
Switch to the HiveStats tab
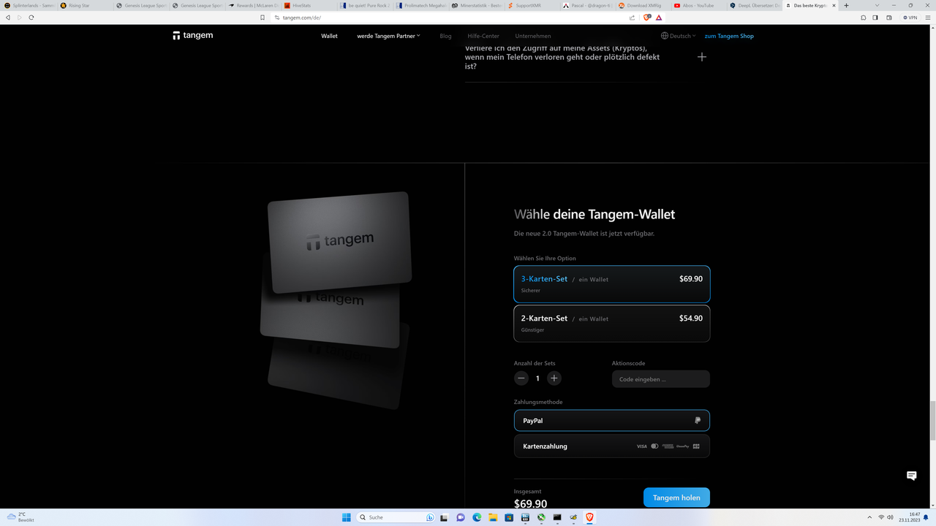point(308,5)
